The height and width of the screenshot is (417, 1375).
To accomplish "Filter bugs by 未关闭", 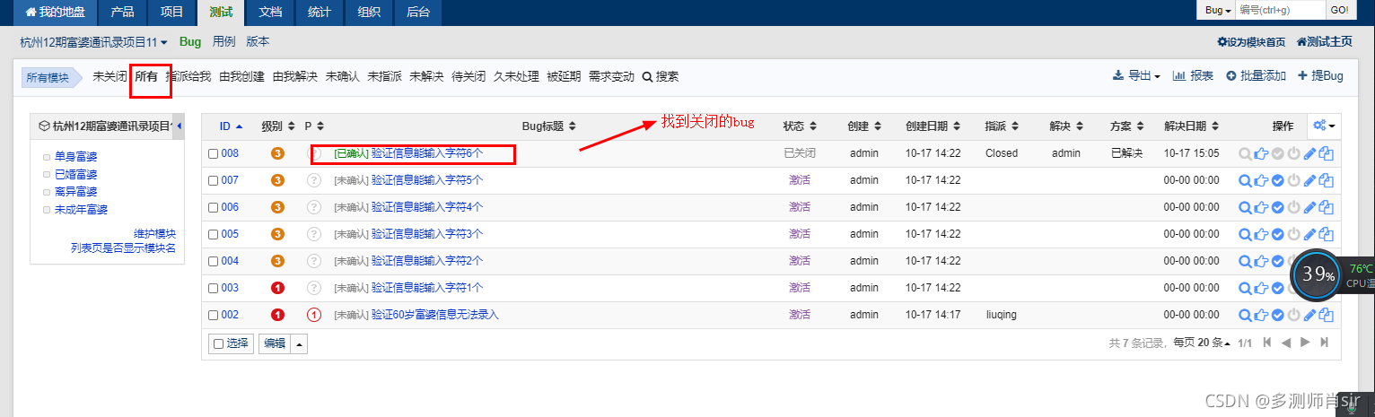I will coord(109,76).
